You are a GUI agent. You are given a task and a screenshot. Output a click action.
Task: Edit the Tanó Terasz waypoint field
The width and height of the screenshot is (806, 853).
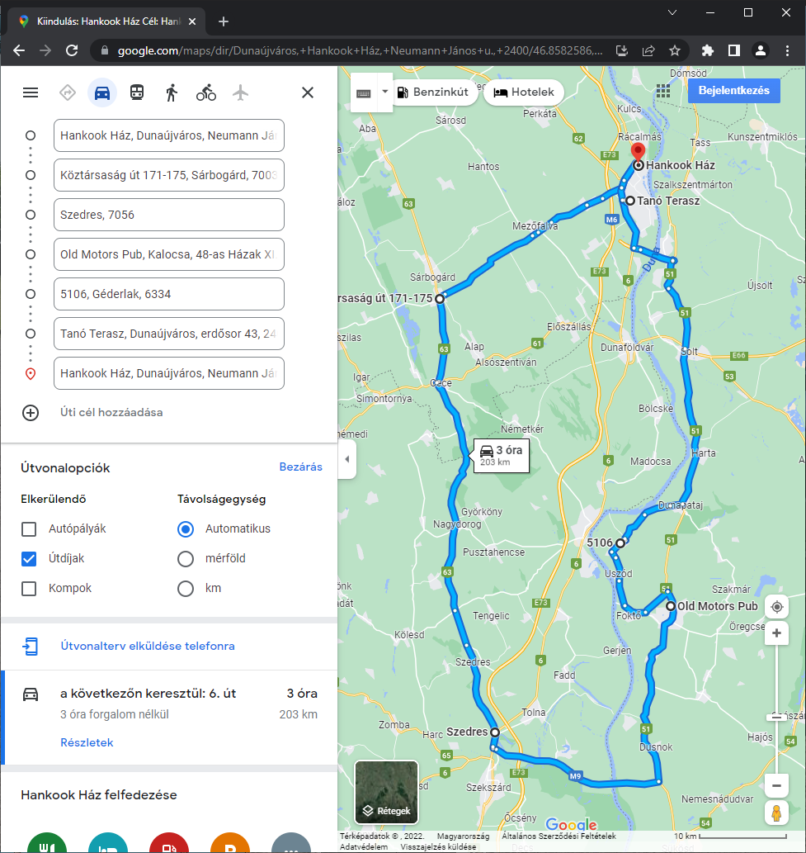click(x=169, y=334)
